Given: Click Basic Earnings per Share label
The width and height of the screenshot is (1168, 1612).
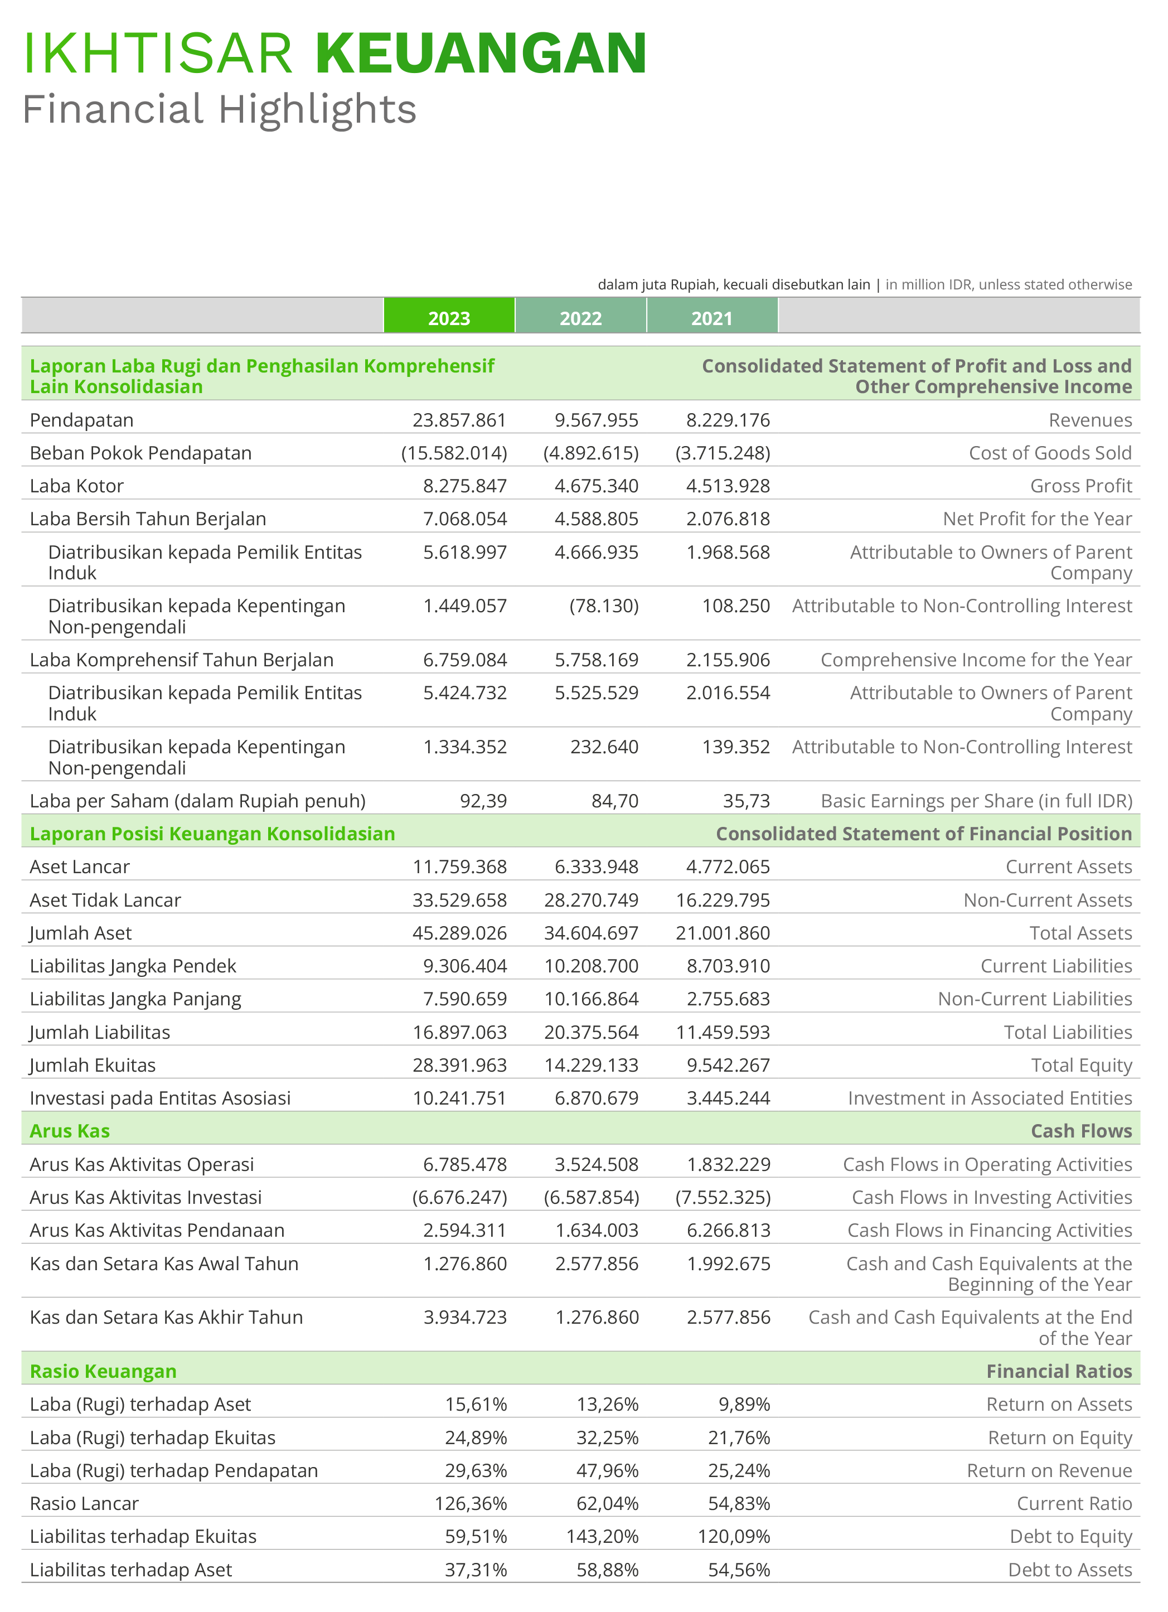Looking at the screenshot, I should click(977, 802).
